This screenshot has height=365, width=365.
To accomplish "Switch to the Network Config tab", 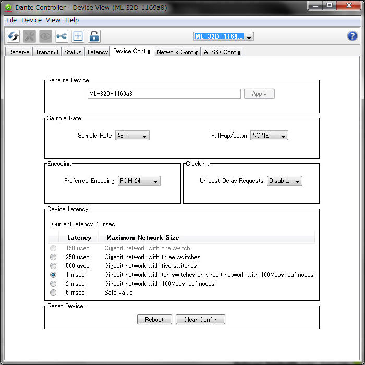I will pos(177,52).
